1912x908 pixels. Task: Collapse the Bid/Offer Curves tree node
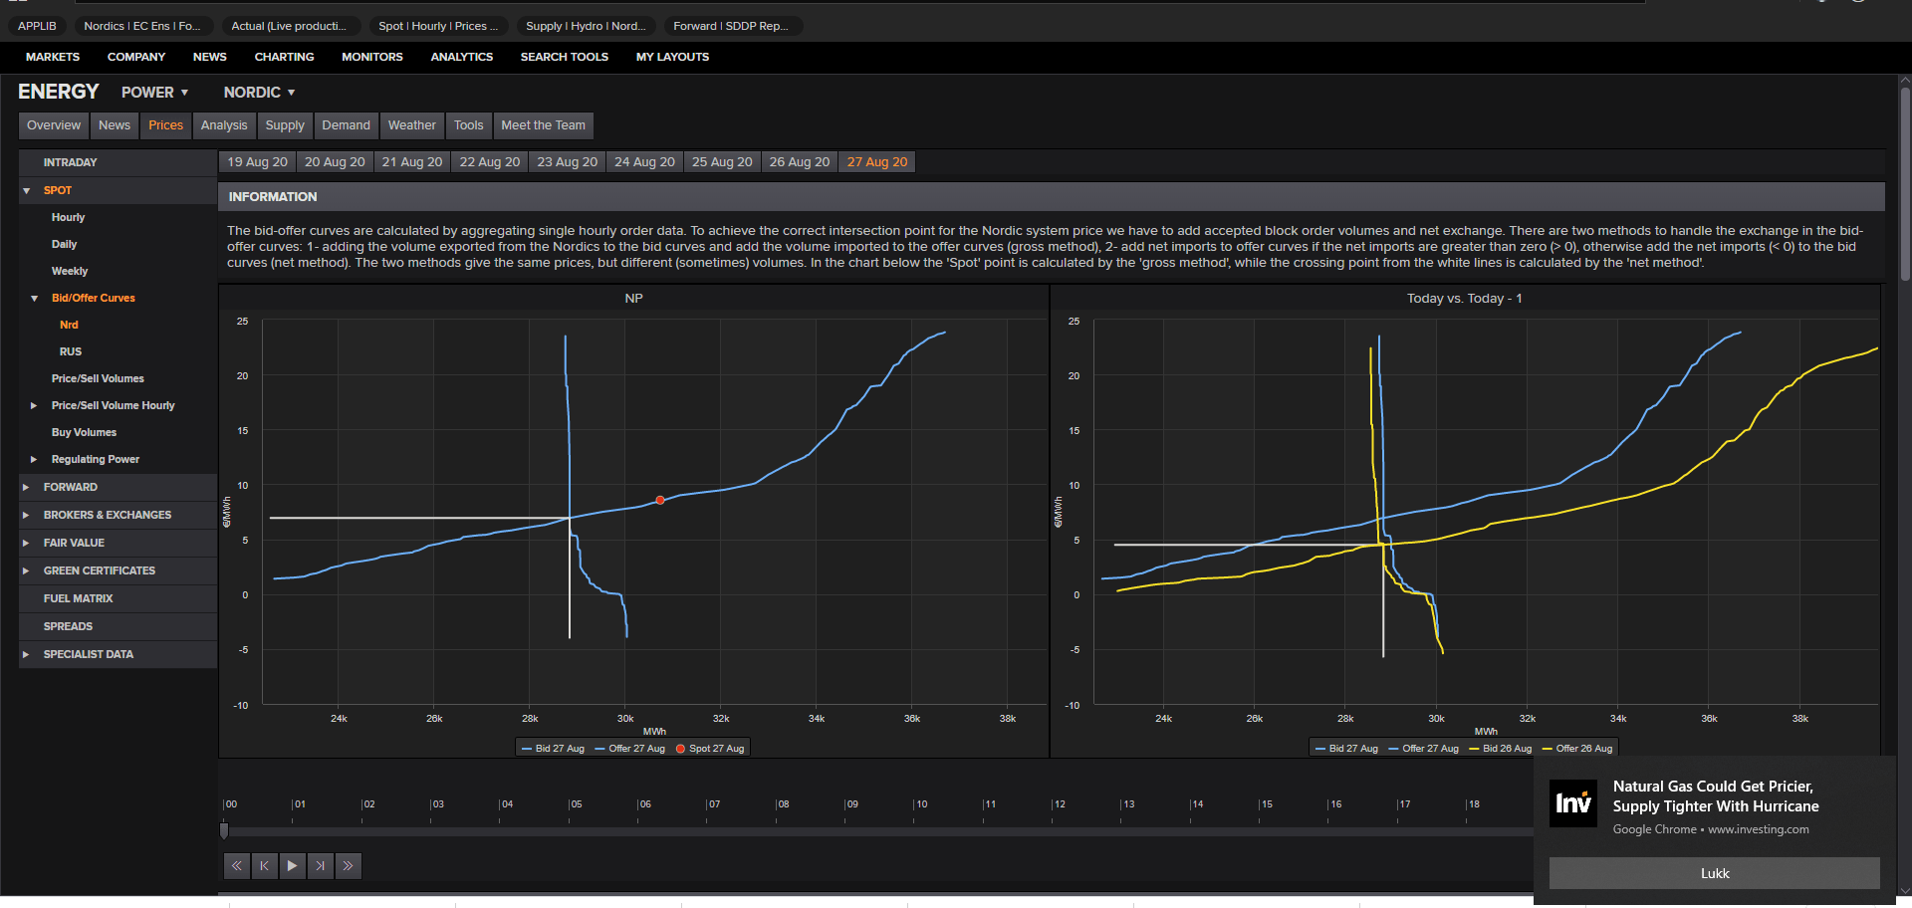pos(34,299)
